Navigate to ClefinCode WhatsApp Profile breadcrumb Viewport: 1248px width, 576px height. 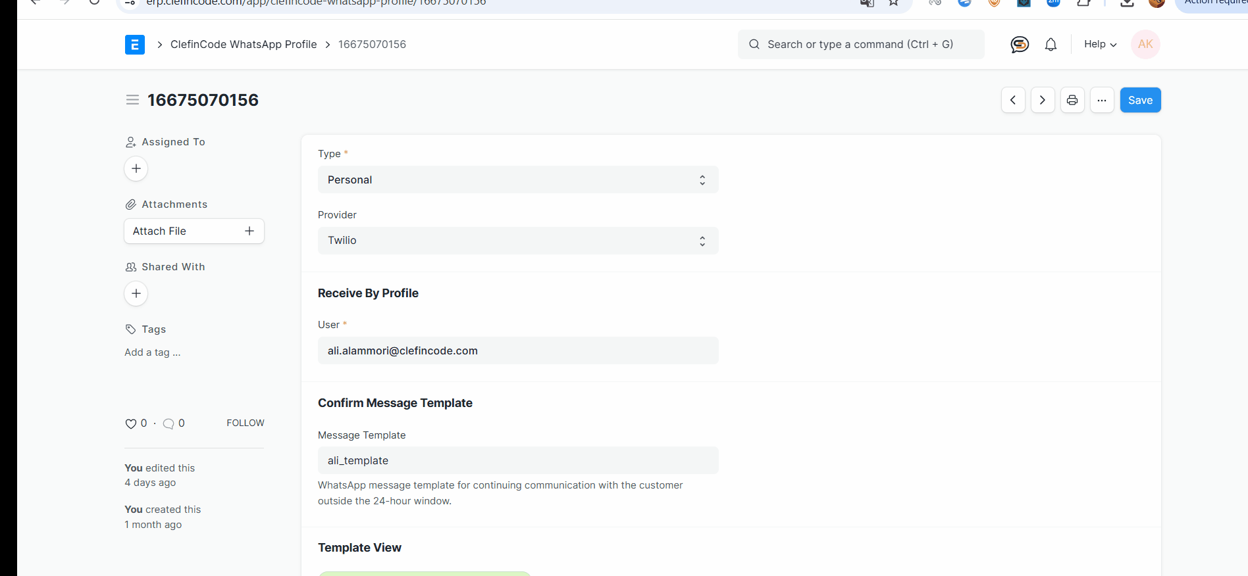(x=244, y=45)
